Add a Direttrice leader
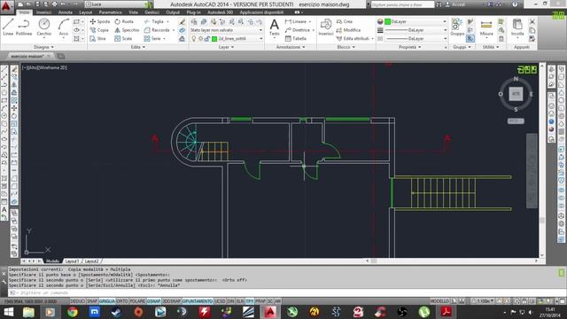This screenshot has width=567, height=319. (298, 30)
